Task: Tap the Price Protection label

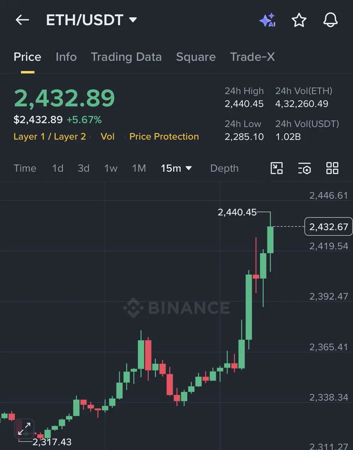Action: (164, 136)
